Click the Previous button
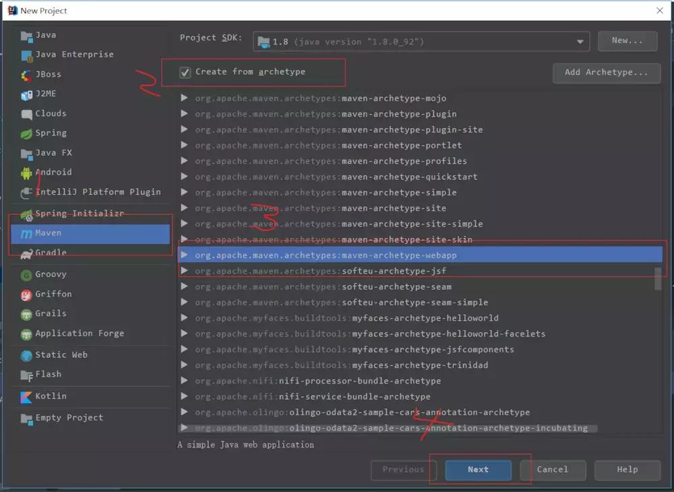This screenshot has height=492, width=674. pyautogui.click(x=404, y=470)
